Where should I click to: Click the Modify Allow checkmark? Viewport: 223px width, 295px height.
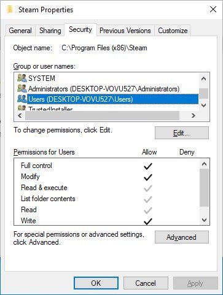[148, 177]
